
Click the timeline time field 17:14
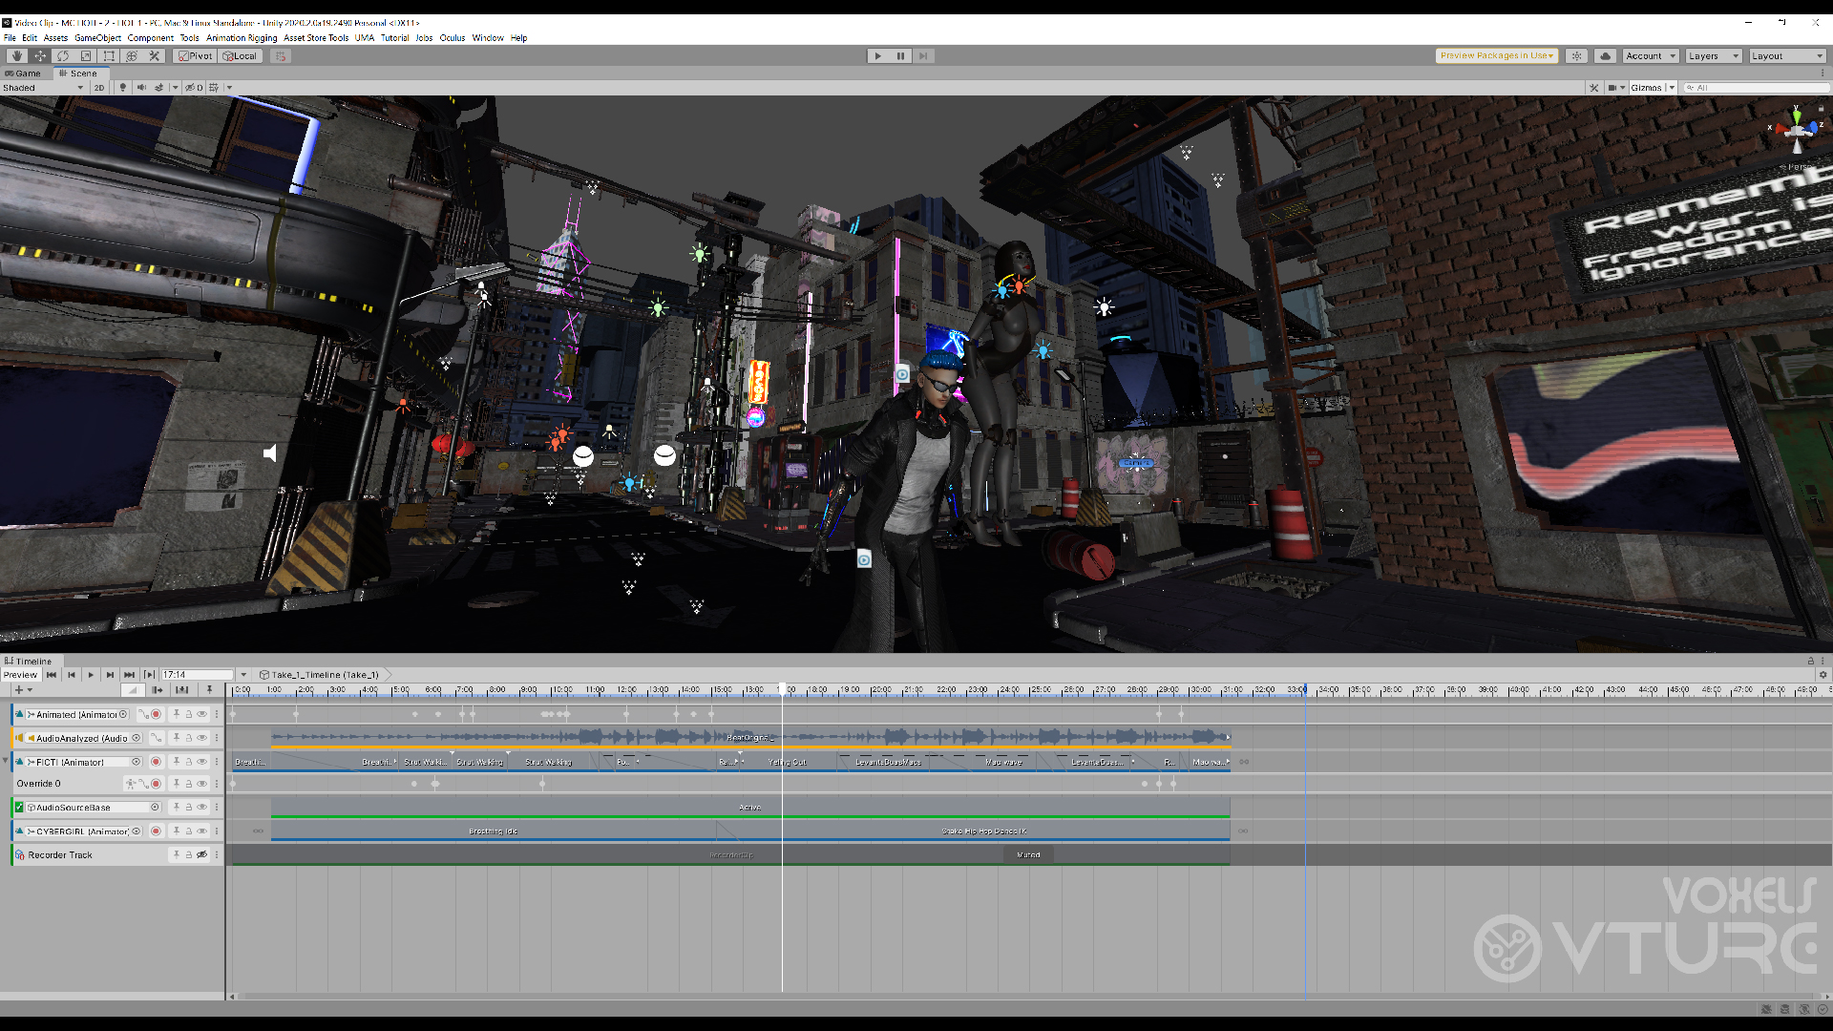click(x=197, y=675)
